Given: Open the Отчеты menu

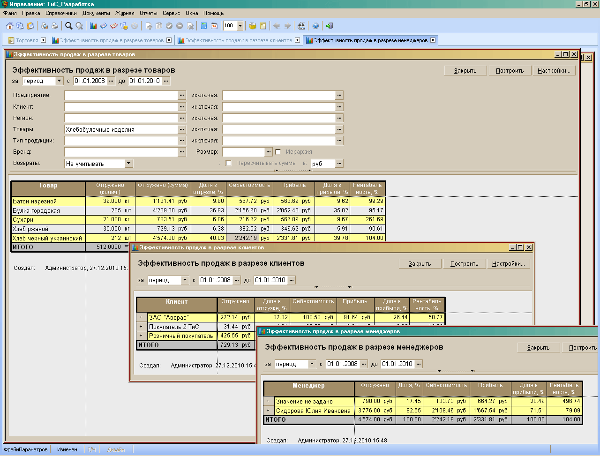Looking at the screenshot, I should point(148,13).
